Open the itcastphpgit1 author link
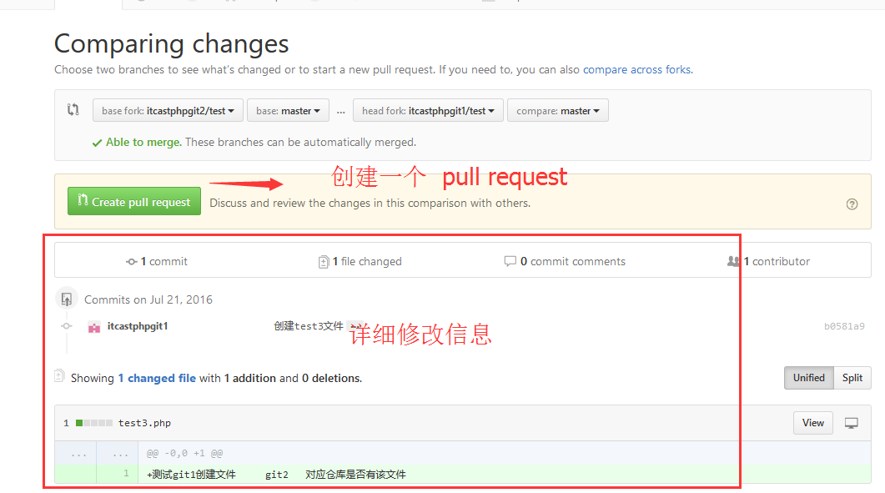The height and width of the screenshot is (493, 885). [x=138, y=326]
